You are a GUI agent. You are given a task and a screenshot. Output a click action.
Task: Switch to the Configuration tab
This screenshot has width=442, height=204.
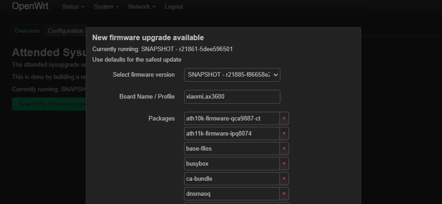(x=65, y=31)
